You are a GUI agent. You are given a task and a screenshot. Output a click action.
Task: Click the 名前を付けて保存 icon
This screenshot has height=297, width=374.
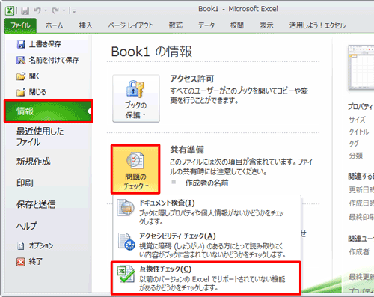[x=21, y=60]
